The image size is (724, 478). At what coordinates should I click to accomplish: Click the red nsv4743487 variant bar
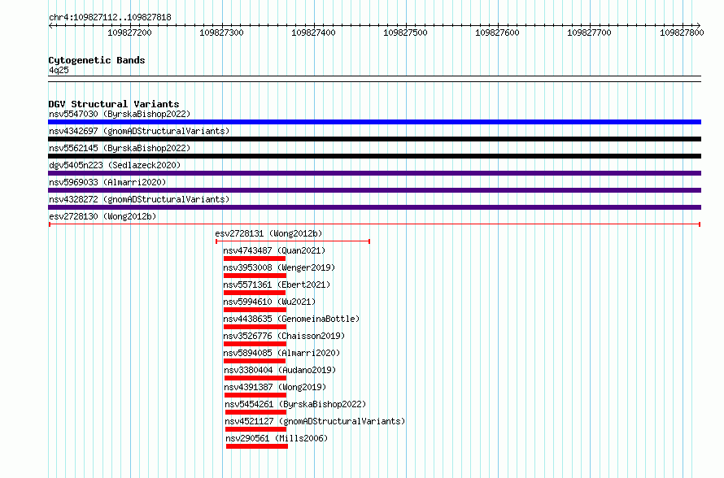click(x=255, y=259)
